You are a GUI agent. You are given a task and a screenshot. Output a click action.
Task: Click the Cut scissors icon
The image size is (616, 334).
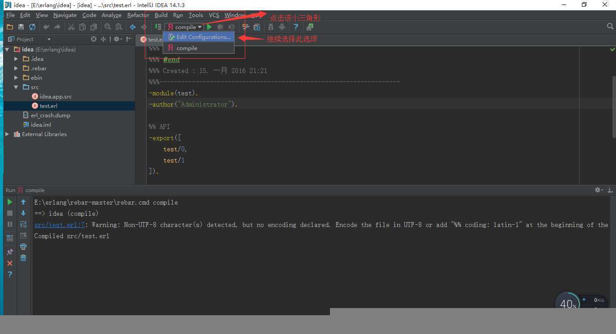tap(71, 27)
